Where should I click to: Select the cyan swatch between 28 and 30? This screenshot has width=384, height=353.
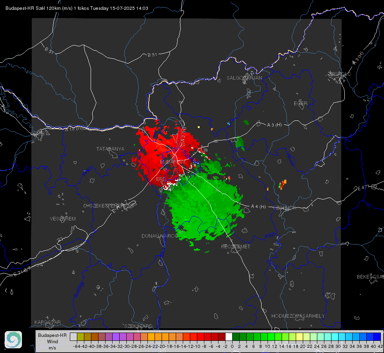[335, 337]
